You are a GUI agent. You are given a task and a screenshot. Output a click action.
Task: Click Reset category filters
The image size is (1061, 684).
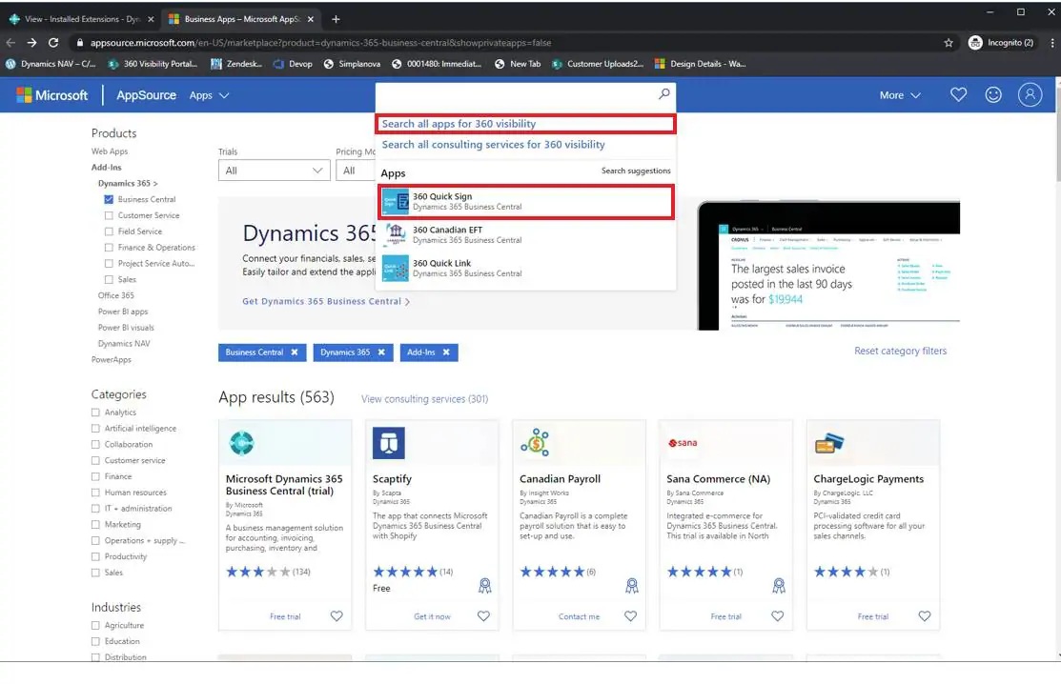(900, 351)
